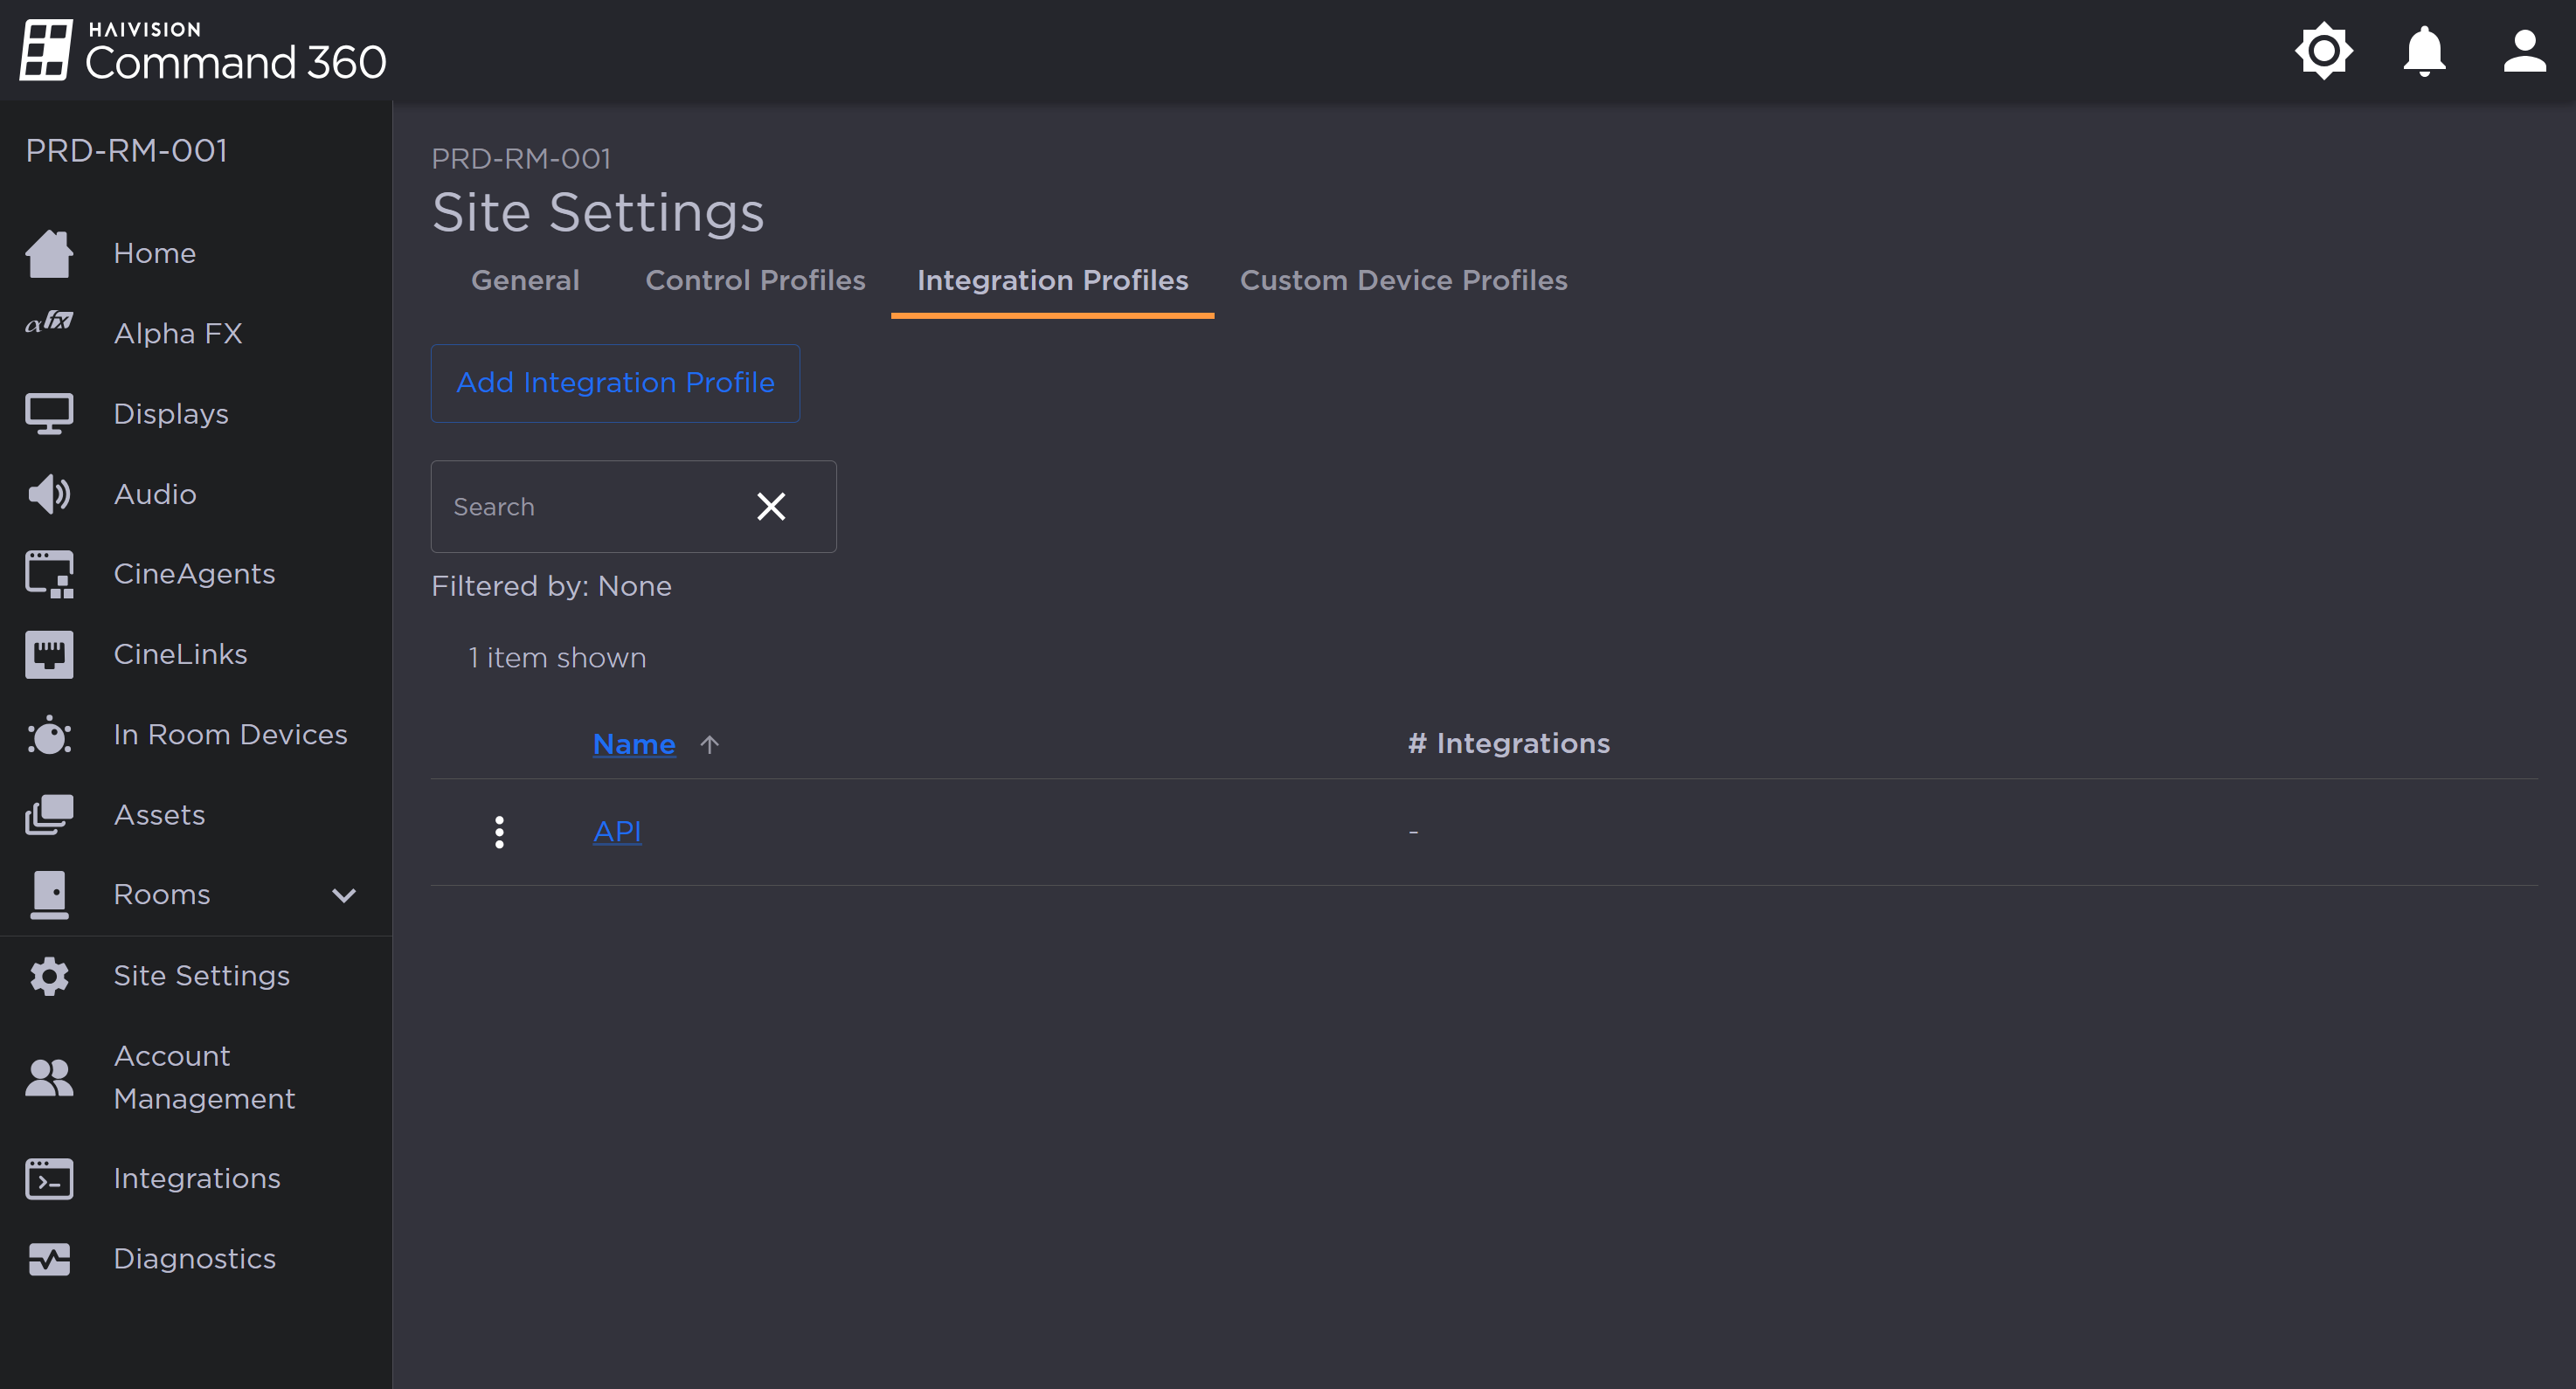
Task: Open the API integration profile link
Action: [616, 831]
